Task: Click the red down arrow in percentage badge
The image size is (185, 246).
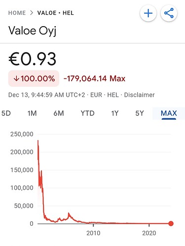Action: (17, 79)
